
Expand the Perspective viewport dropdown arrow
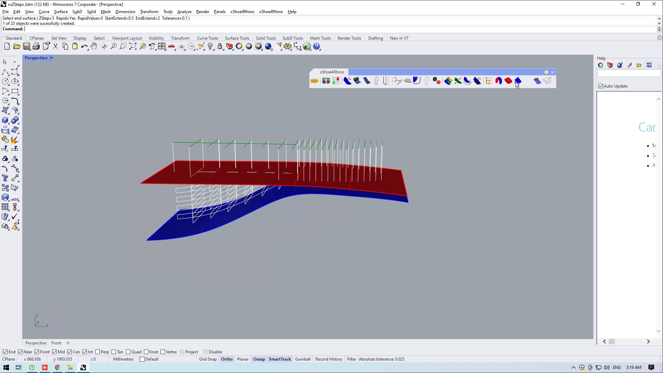pyautogui.click(x=52, y=58)
